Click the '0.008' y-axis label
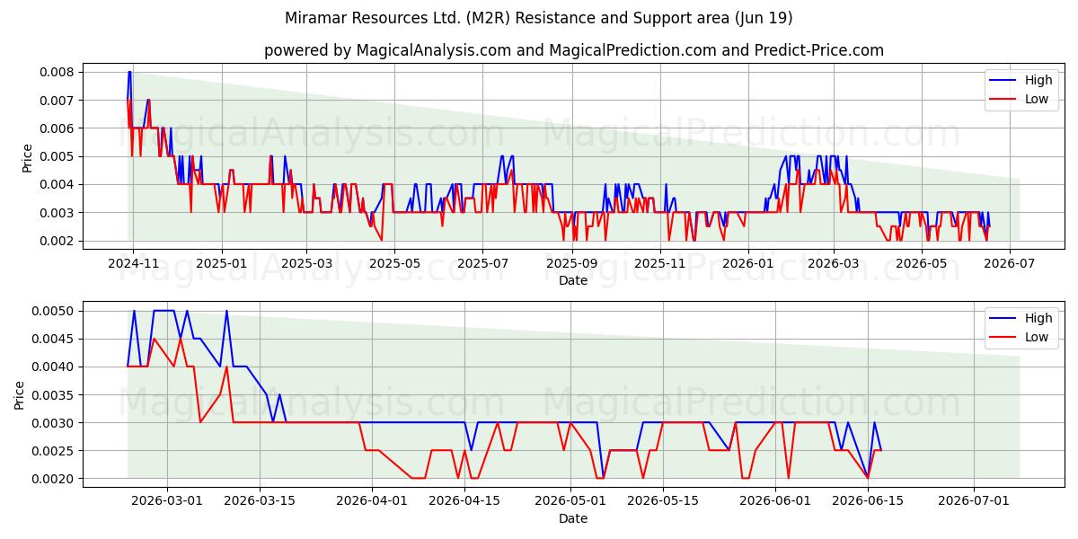The width and height of the screenshot is (1078, 539). 57,72
